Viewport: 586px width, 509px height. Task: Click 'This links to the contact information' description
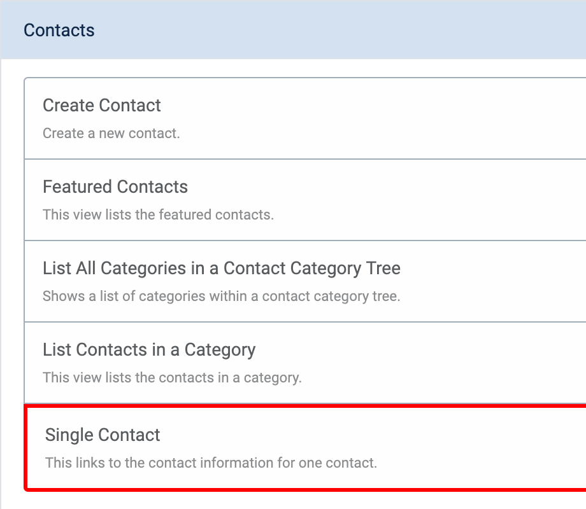point(211,463)
